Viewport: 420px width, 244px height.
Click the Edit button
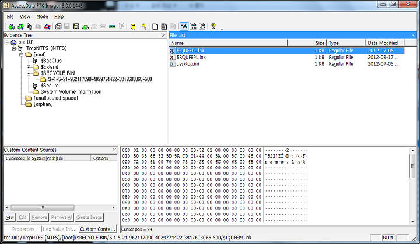[23, 217]
